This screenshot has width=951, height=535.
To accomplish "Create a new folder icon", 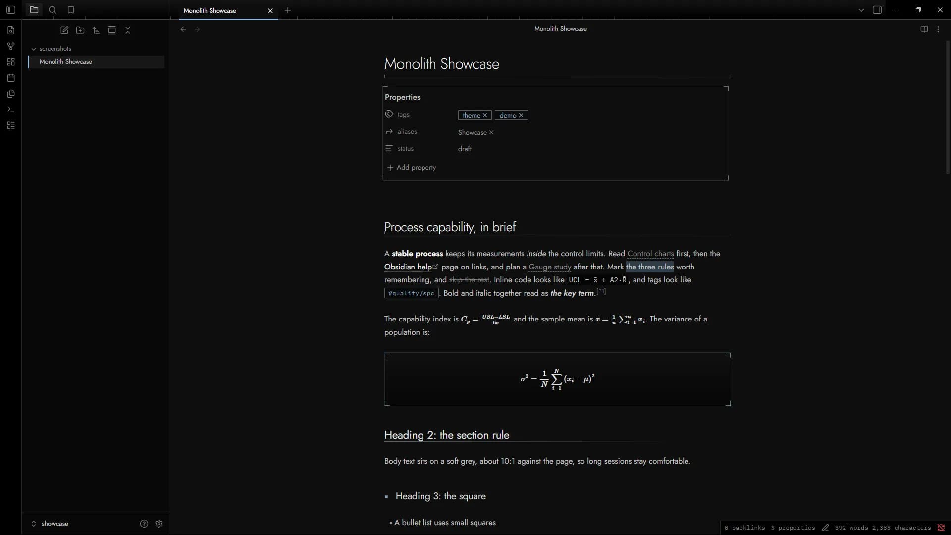I will point(80,30).
